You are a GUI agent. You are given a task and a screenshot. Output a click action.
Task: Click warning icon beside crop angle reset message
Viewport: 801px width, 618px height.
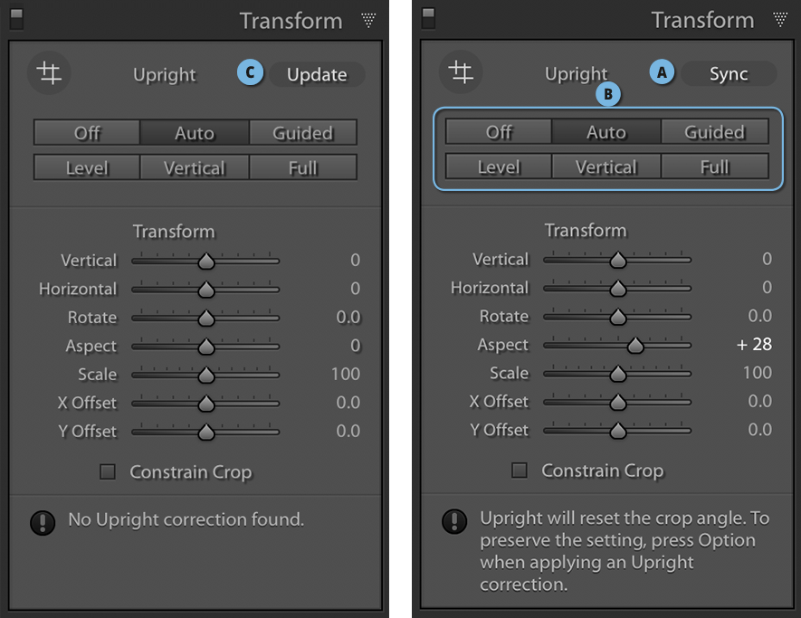453,520
